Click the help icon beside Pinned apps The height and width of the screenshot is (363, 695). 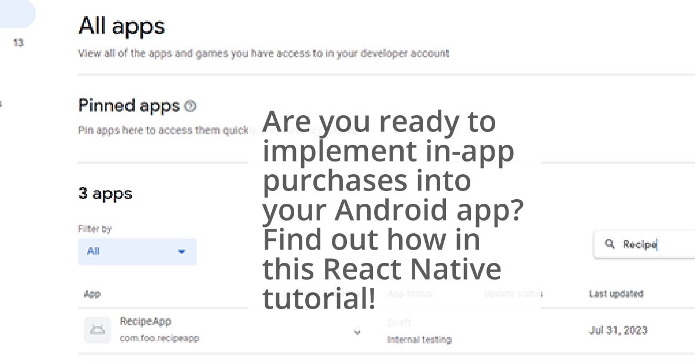pos(190,107)
